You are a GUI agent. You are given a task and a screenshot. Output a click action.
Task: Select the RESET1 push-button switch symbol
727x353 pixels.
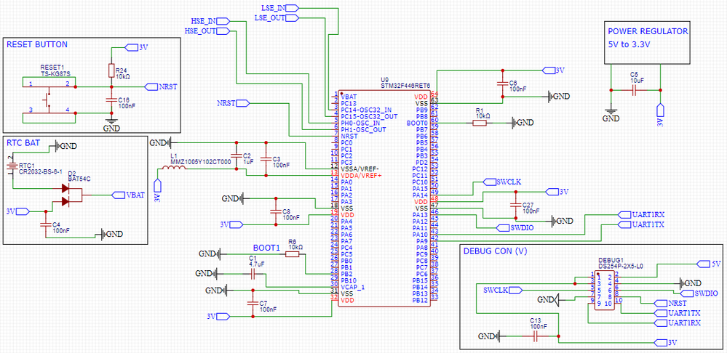(49, 100)
